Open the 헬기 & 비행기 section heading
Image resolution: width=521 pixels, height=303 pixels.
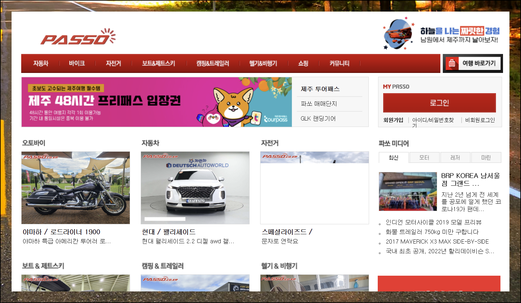(279, 266)
